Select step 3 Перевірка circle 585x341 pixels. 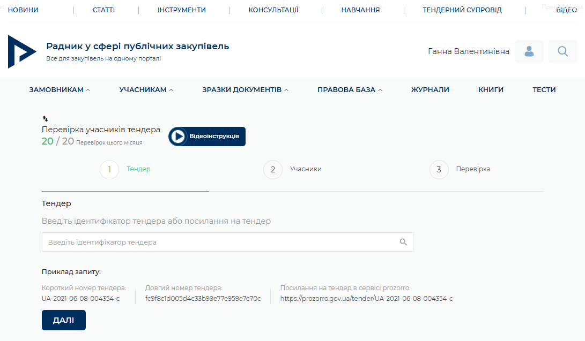[439, 170]
